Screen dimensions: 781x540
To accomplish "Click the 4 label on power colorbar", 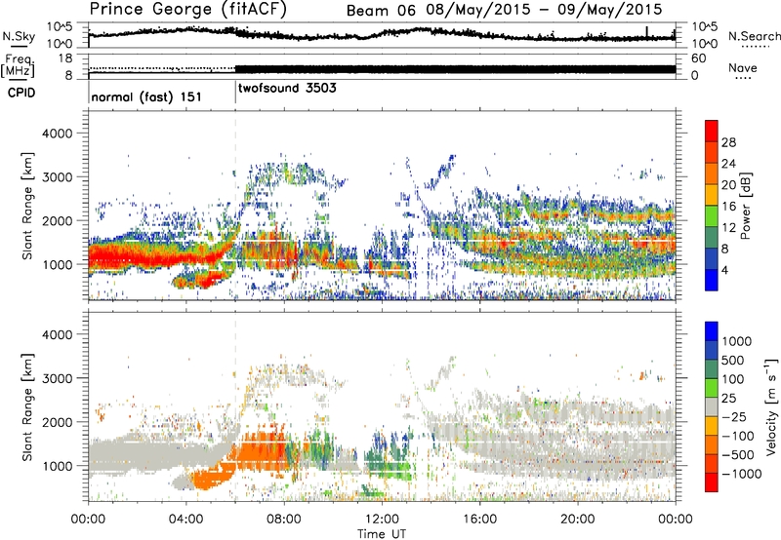I will click(724, 270).
